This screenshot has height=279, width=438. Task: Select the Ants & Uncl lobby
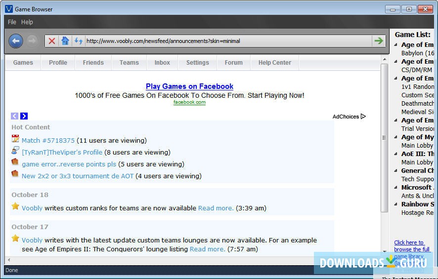pyautogui.click(x=417, y=196)
